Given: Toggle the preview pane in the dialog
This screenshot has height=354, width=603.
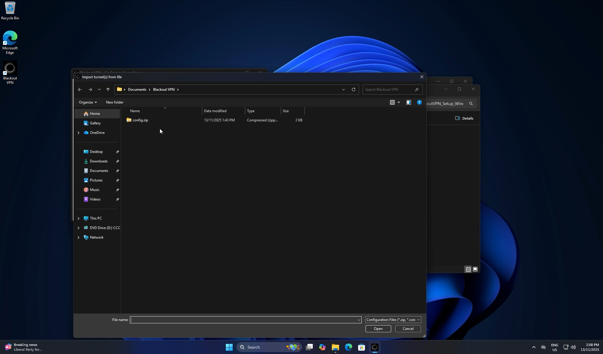Looking at the screenshot, I should click(408, 102).
